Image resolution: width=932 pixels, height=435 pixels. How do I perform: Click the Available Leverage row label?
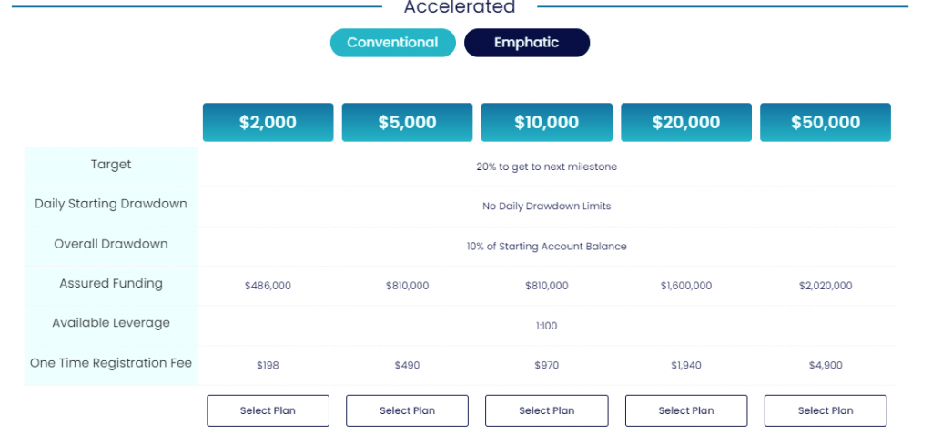pyautogui.click(x=111, y=323)
